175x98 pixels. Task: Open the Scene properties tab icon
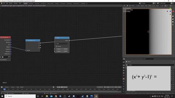click(x=124, y=73)
